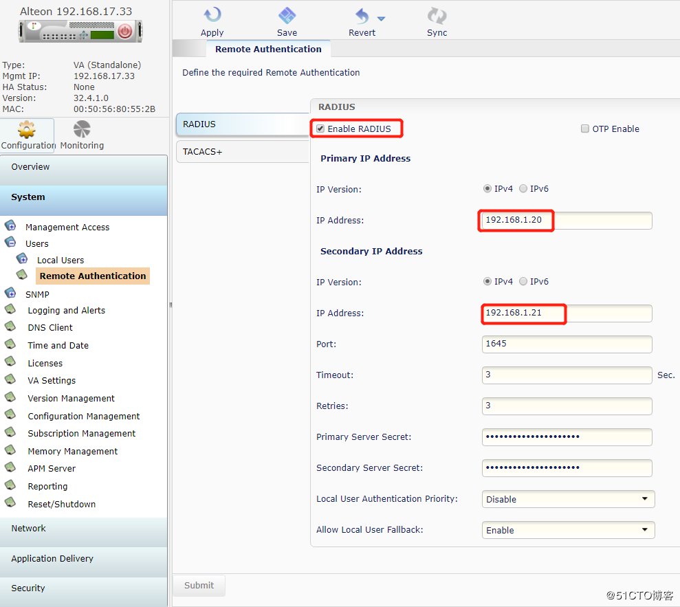This screenshot has height=607, width=680.
Task: Click the DNS Client leaf icon
Action: (x=10, y=326)
